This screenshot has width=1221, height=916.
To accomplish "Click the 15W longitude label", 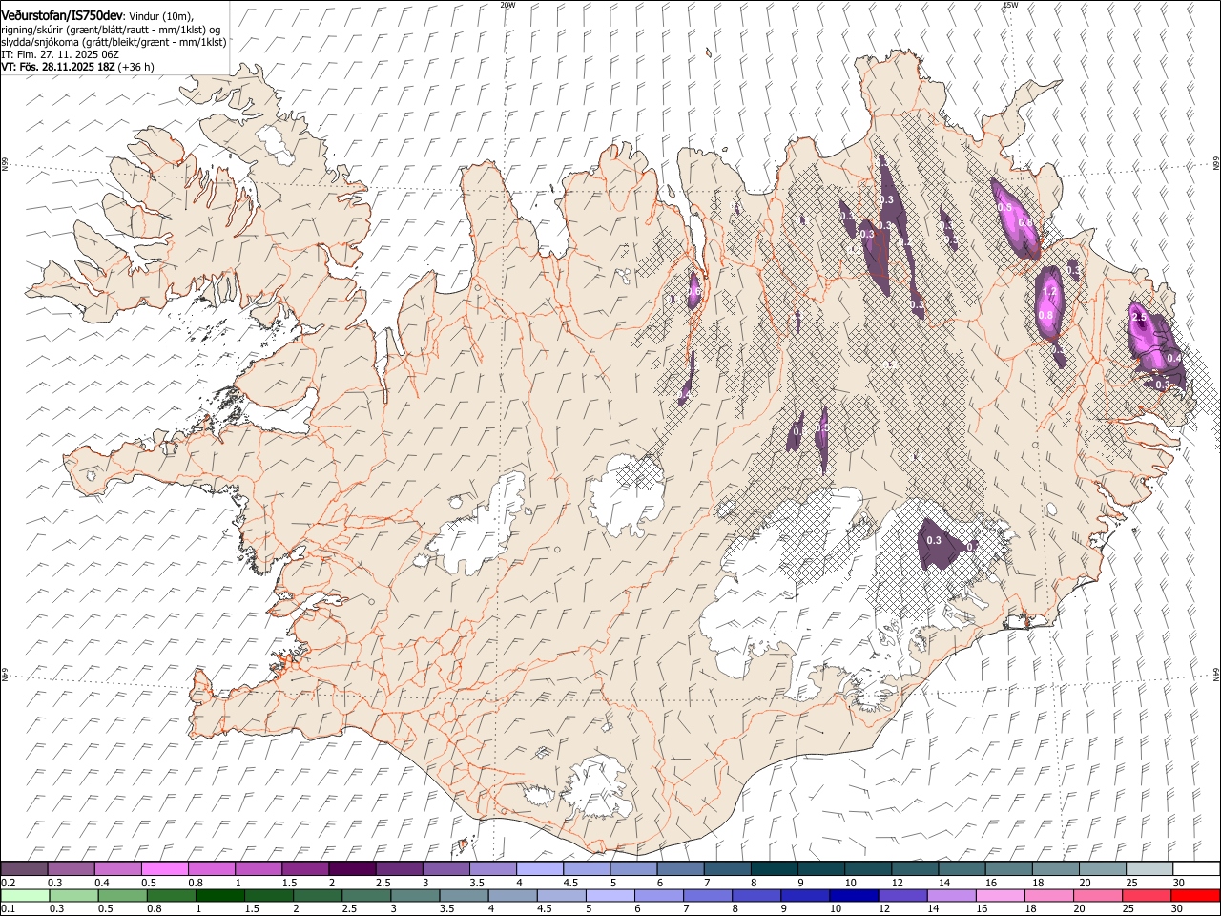I will (1010, 5).
